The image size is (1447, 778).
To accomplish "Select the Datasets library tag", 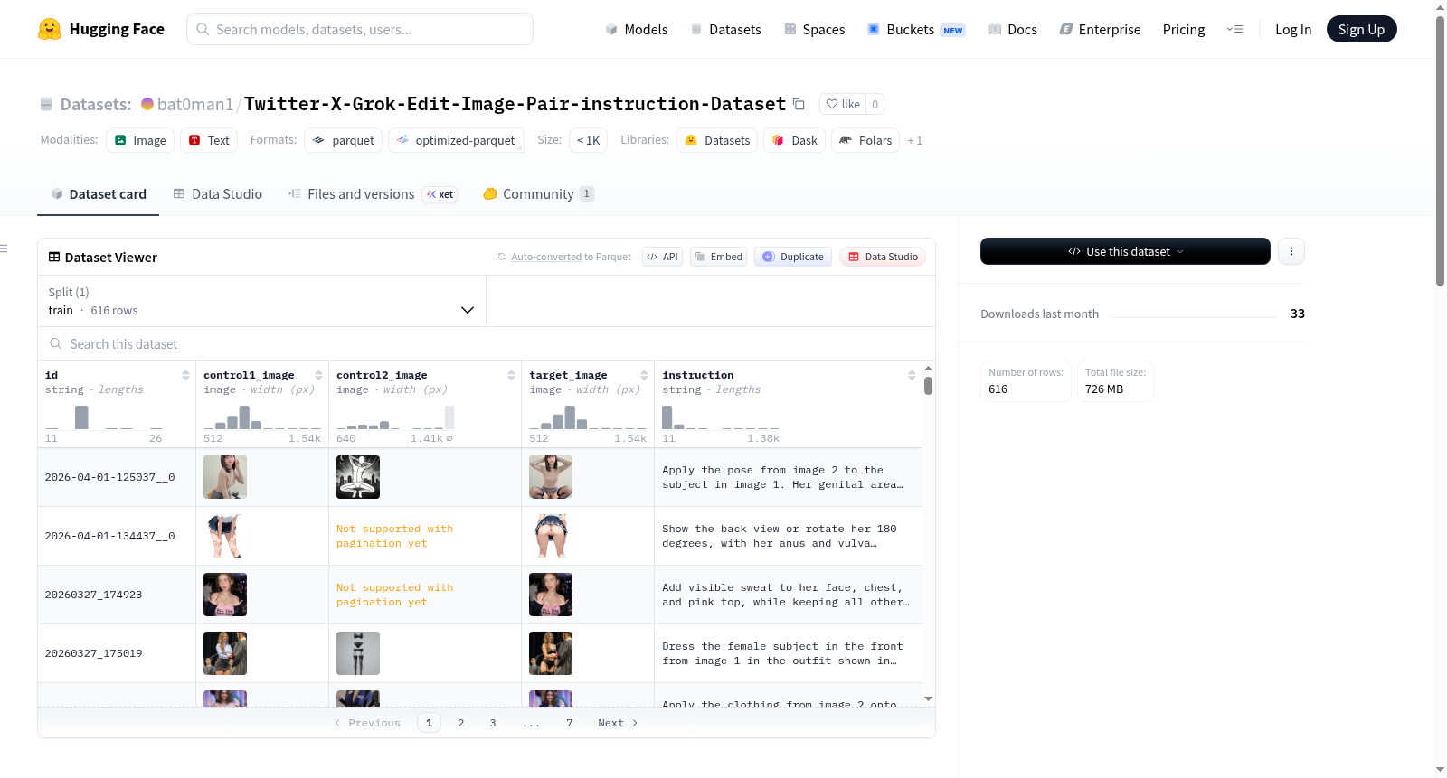I will (x=717, y=140).
